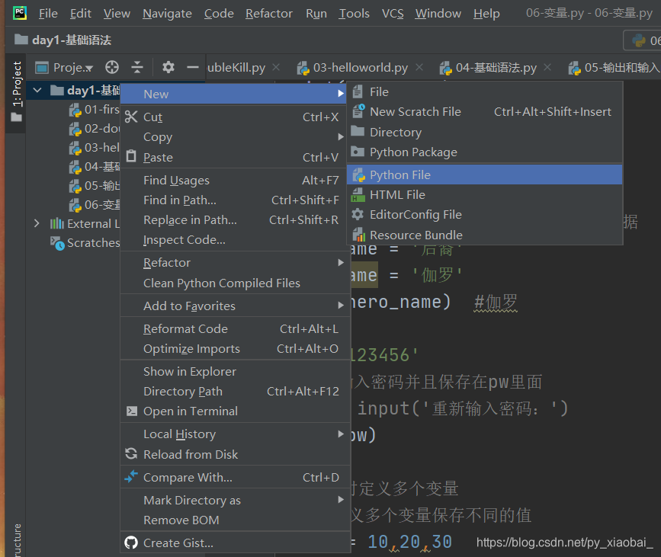Open Project panel settings gear icon
The width and height of the screenshot is (661, 557).
coord(168,67)
